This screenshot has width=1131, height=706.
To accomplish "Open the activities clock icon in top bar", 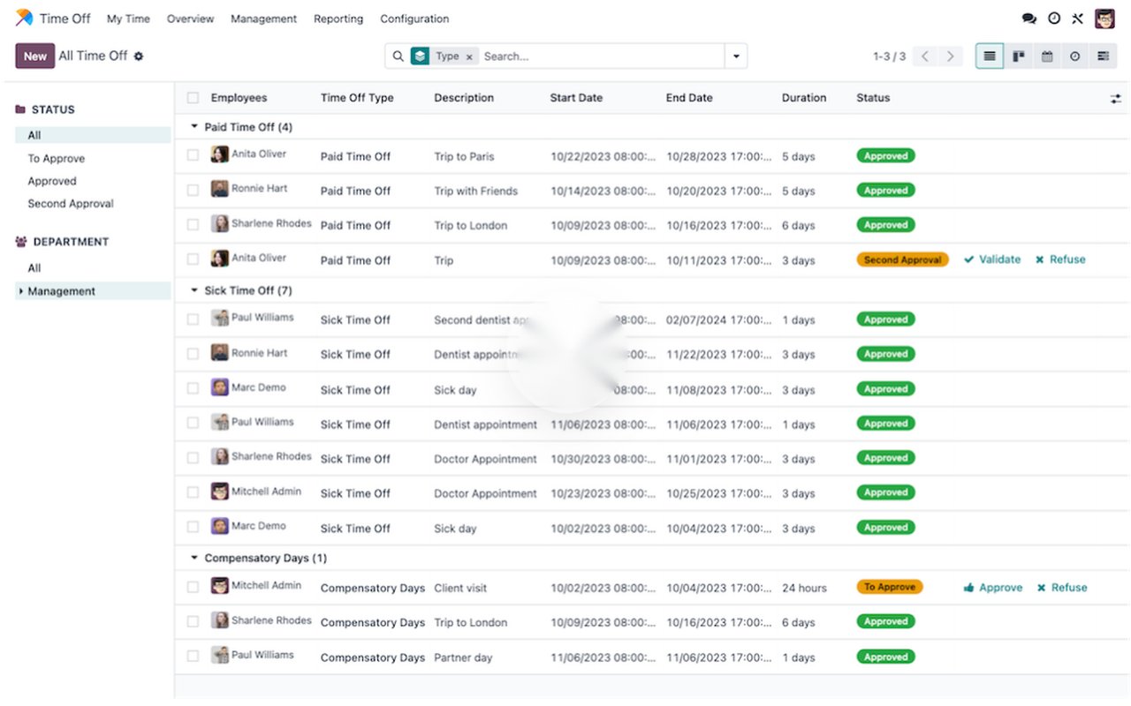I will pos(1054,19).
